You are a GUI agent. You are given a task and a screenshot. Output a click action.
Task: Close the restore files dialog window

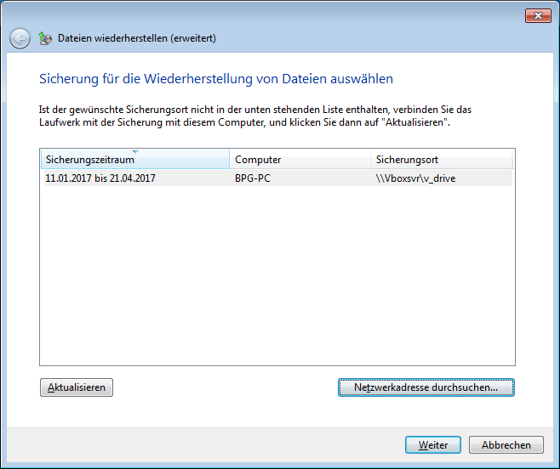pyautogui.click(x=537, y=14)
